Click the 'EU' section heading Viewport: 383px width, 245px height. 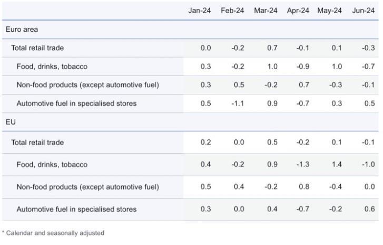coord(11,122)
